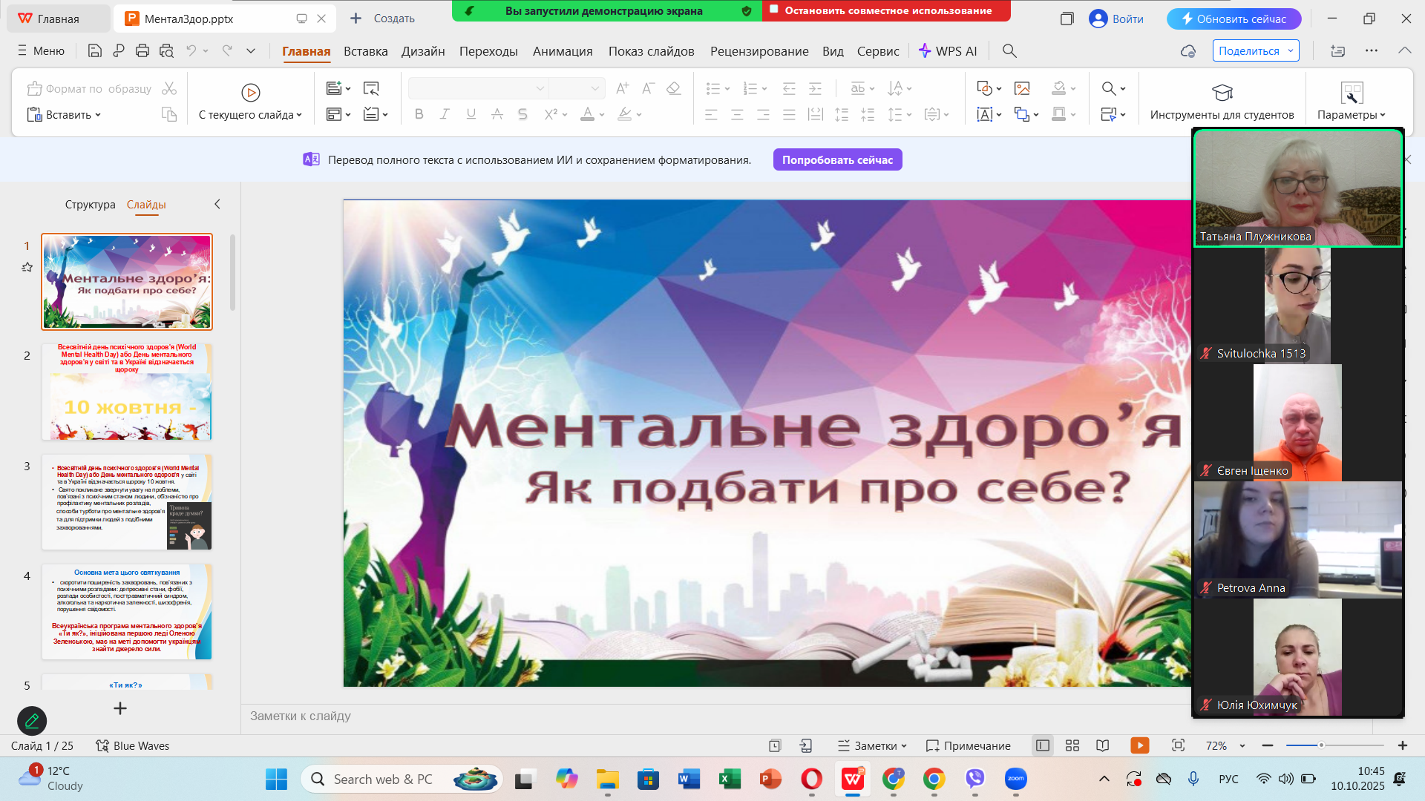Collapse the slides panel with chevron
Viewport: 1425px width, 801px height.
[x=217, y=204]
